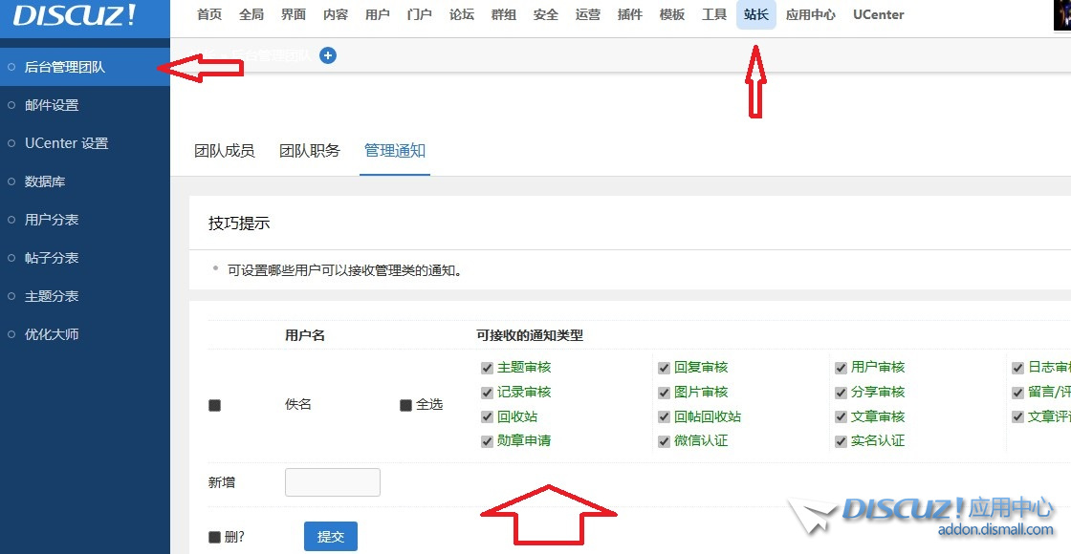The image size is (1071, 554).
Task: Toggle the 主题审核 notification checkbox
Action: coord(488,368)
